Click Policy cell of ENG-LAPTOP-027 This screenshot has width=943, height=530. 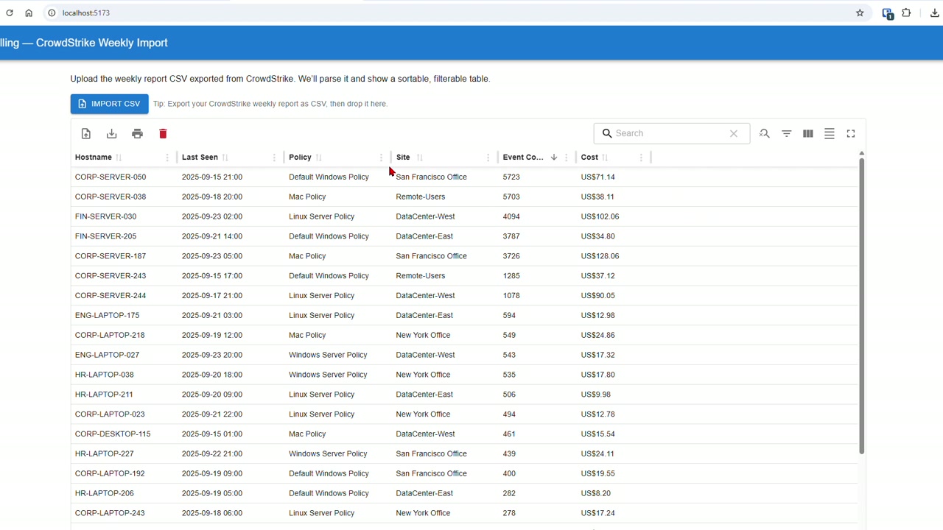pyautogui.click(x=328, y=355)
